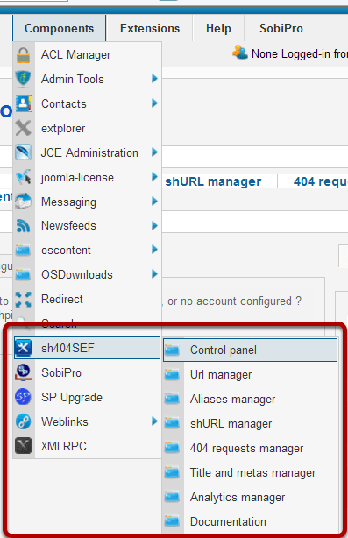348x538 pixels.
Task: Click the Aliases manager folder icon
Action: [172, 399]
